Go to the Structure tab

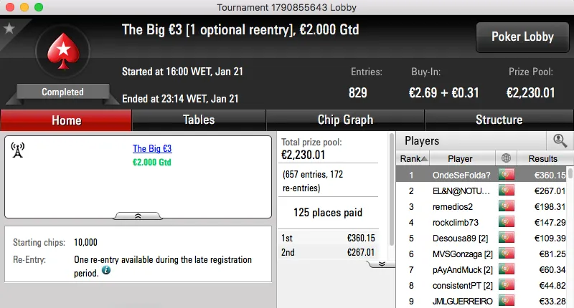pyautogui.click(x=499, y=120)
